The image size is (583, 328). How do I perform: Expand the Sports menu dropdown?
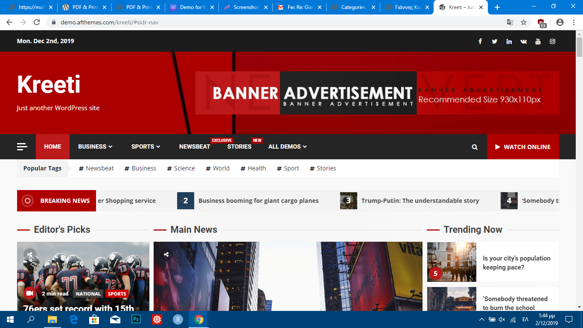146,146
